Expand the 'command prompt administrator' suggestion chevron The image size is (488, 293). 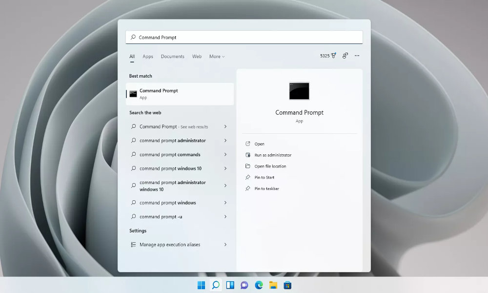225,141
